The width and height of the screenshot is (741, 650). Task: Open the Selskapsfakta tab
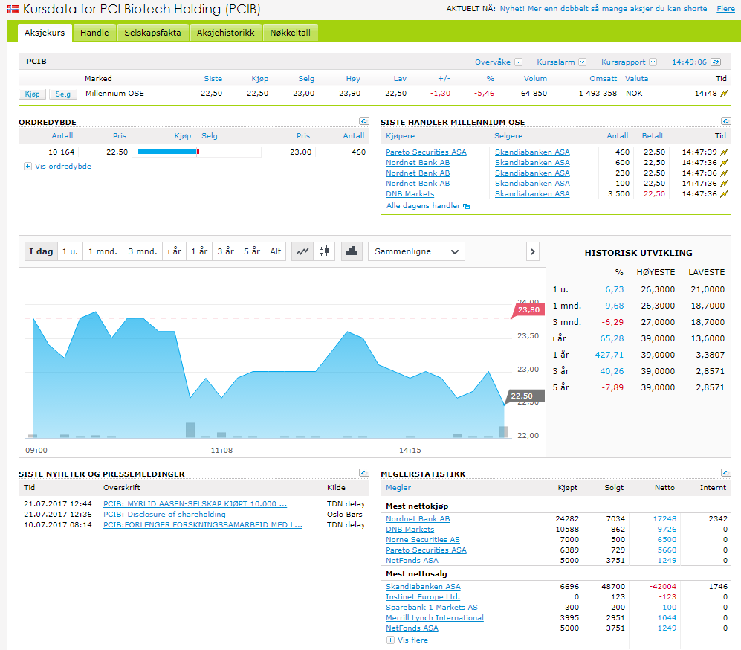point(152,33)
